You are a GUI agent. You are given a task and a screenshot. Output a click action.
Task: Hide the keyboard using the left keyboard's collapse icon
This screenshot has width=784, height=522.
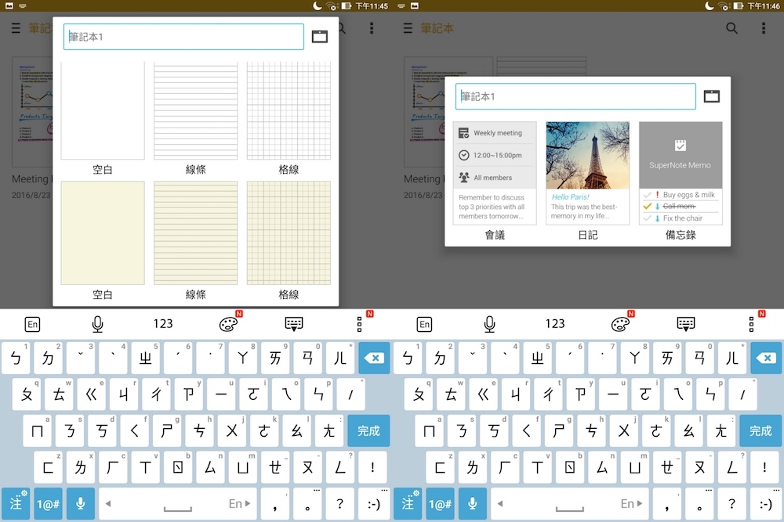coord(294,324)
